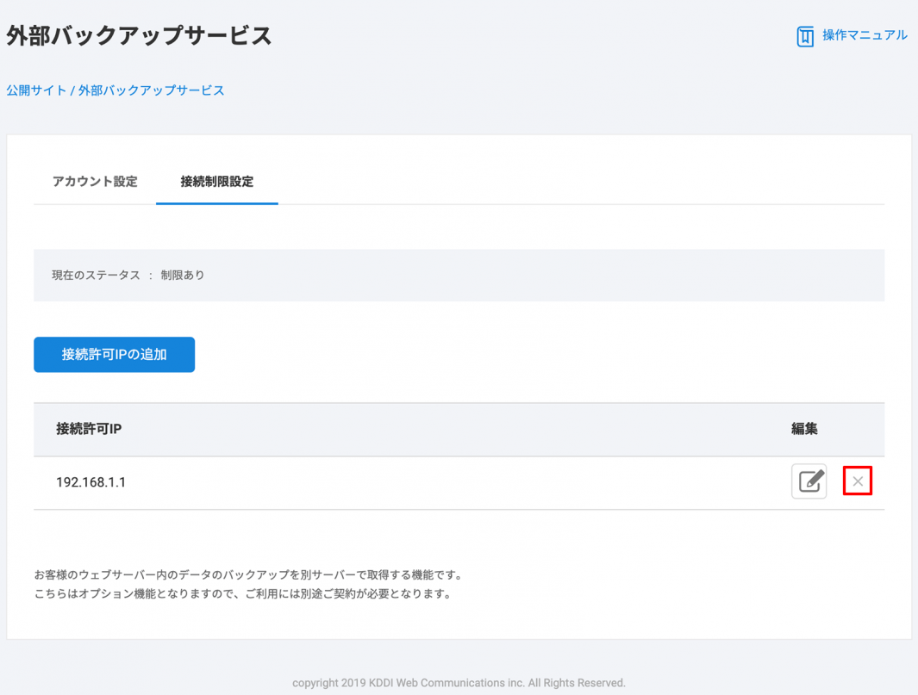
Task: Switch to the アカウント設定 tab
Action: [95, 182]
